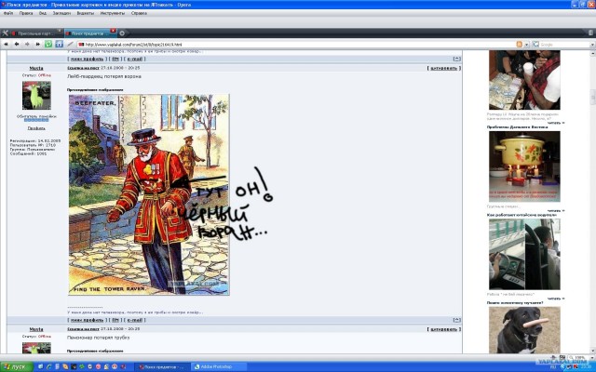The height and width of the screenshot is (372, 596).
Task: Click e-mail link below Beefeater image
Action: (134, 320)
